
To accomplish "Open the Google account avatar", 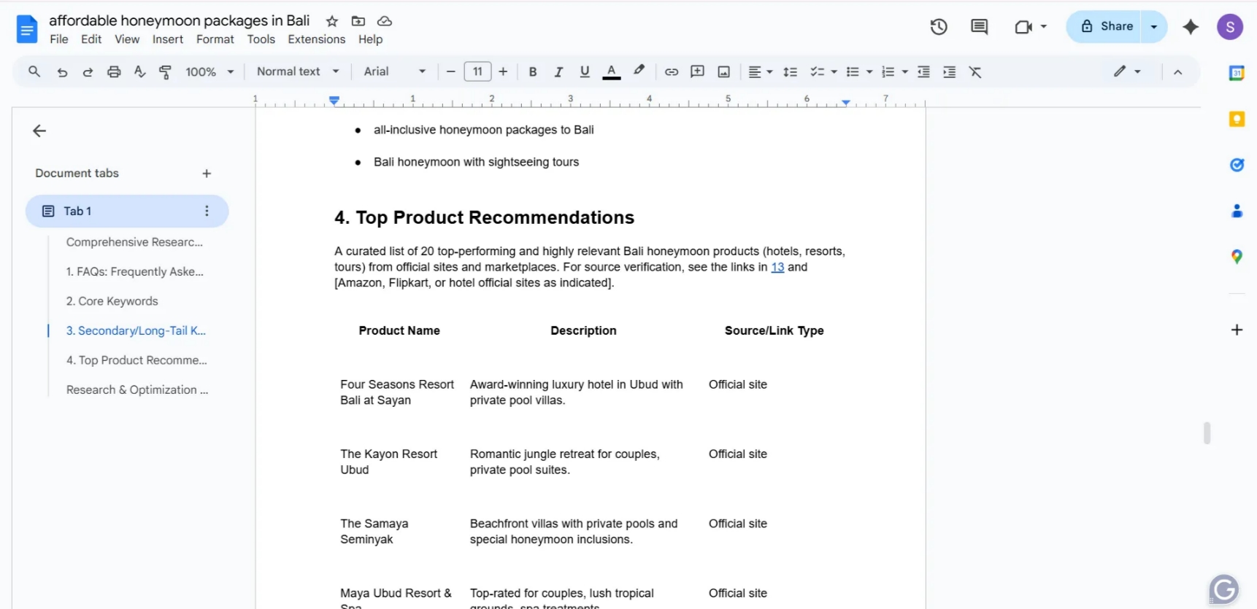I will coord(1230,27).
